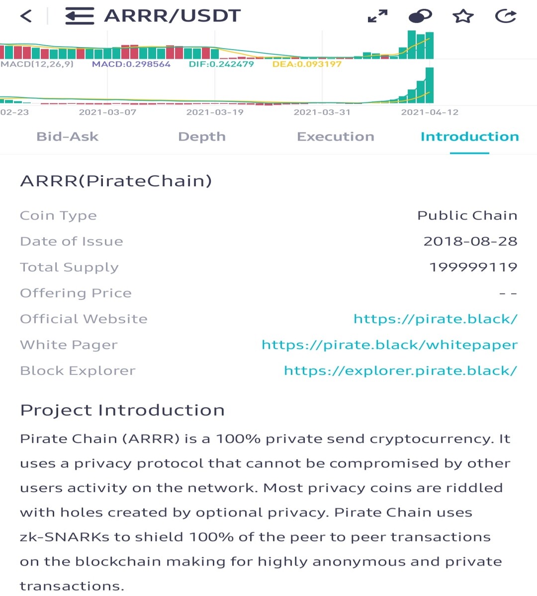Open the Depth tab
The width and height of the screenshot is (537, 596).
[202, 137]
